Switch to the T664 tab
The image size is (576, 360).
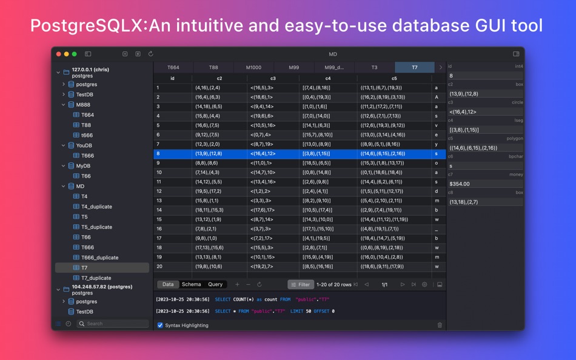pos(173,68)
